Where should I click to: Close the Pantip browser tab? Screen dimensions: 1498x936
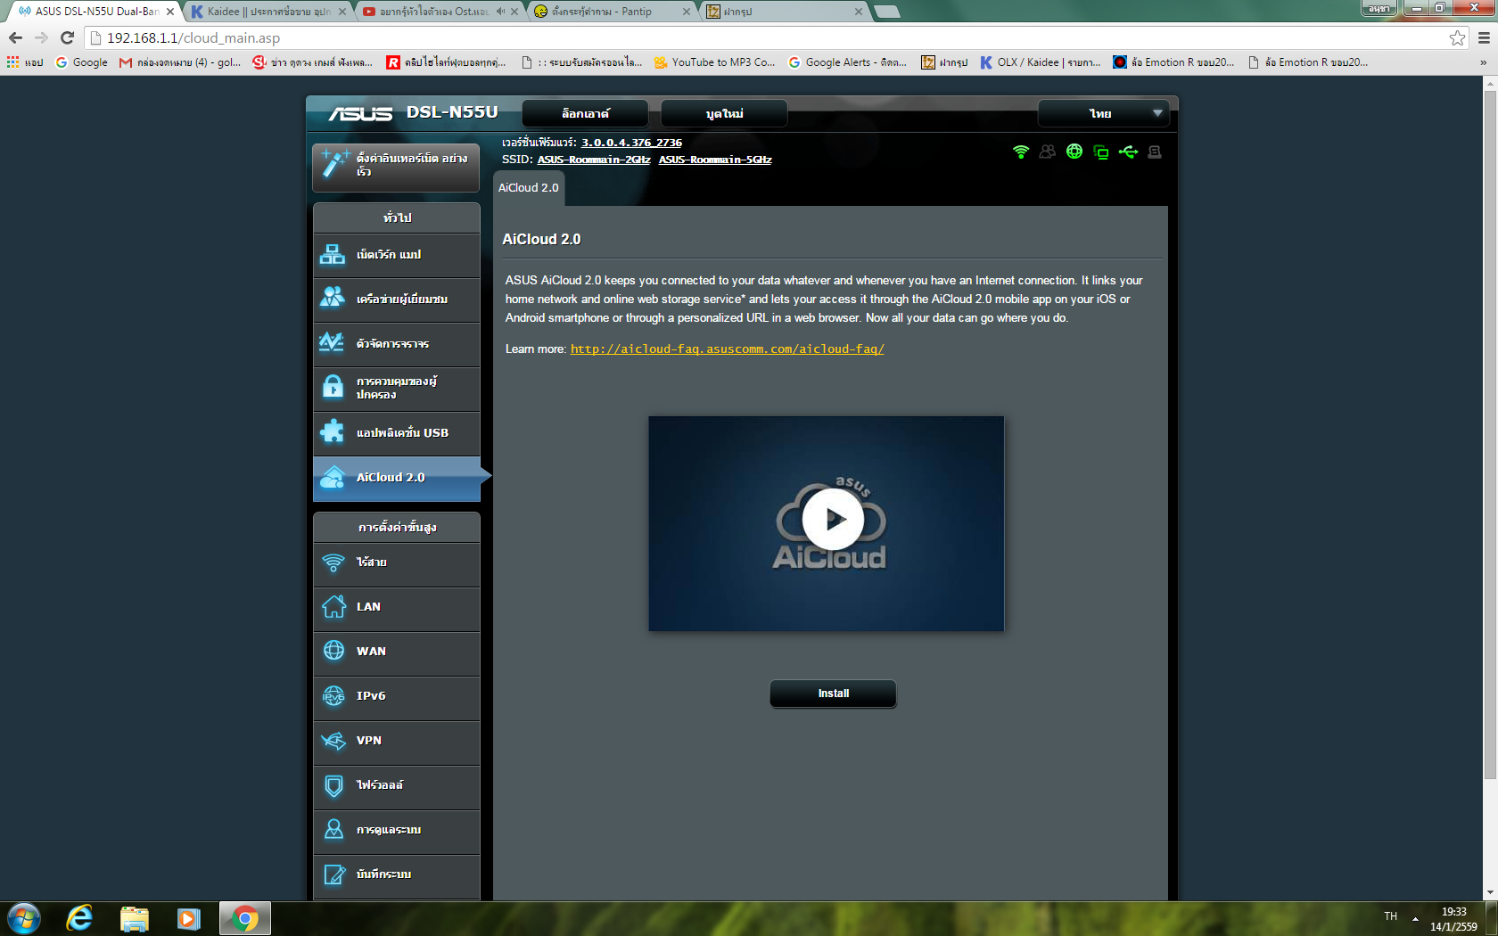(x=686, y=12)
